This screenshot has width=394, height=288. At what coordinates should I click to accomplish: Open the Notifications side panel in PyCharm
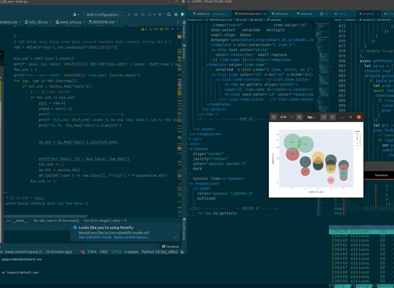(184, 229)
